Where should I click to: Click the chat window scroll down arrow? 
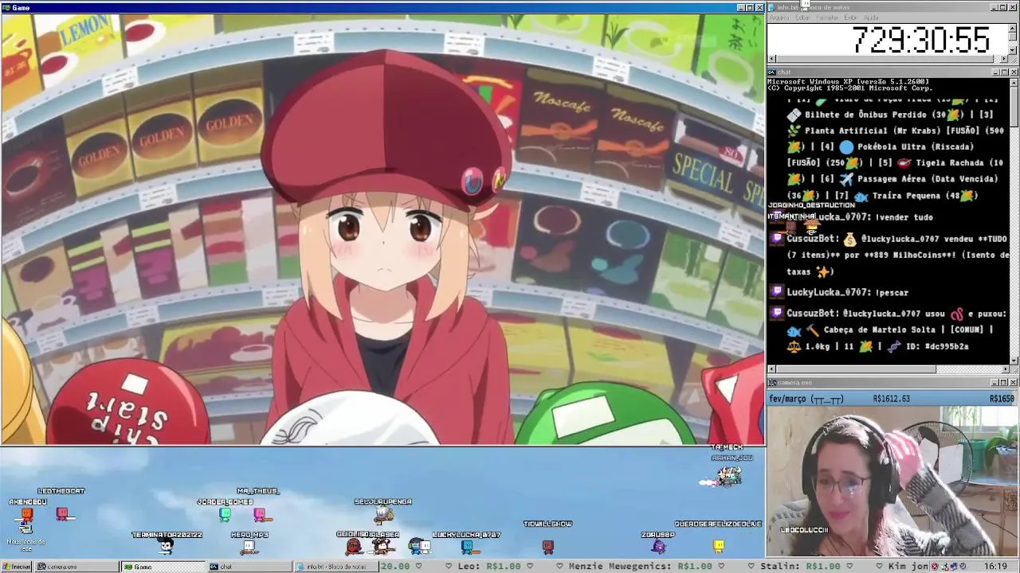click(1014, 360)
